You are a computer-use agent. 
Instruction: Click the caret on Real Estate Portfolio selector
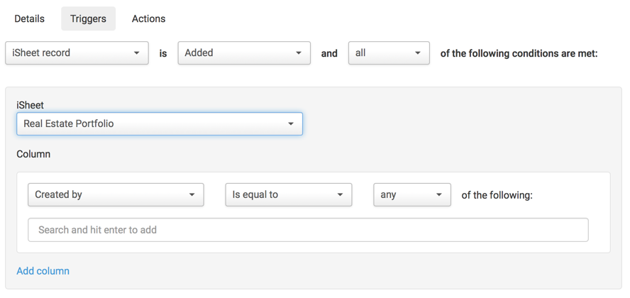291,124
